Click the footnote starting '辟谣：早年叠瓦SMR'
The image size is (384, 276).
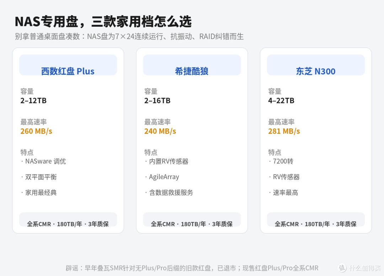pyautogui.click(x=192, y=268)
